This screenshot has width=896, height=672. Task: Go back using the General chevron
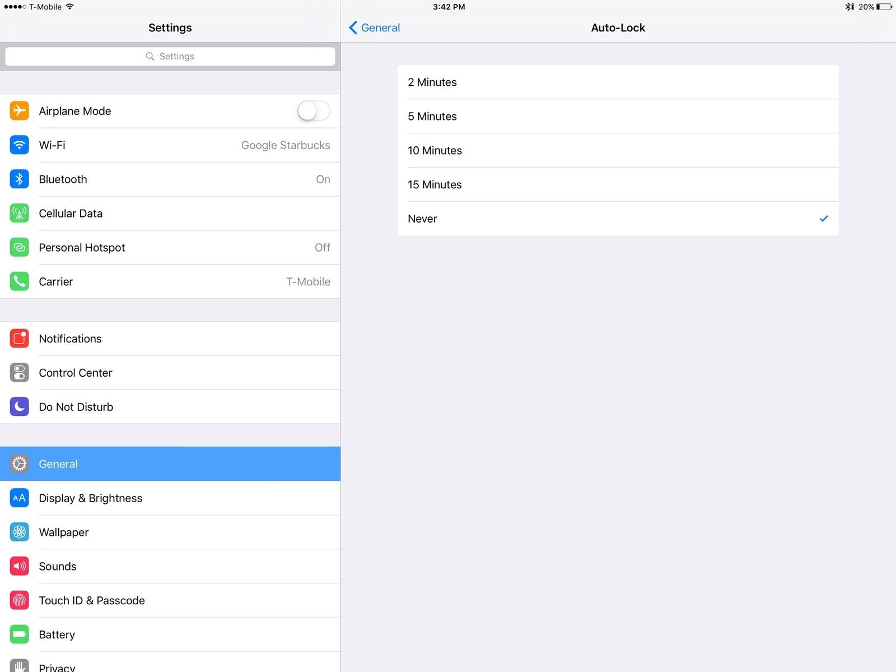tap(374, 27)
